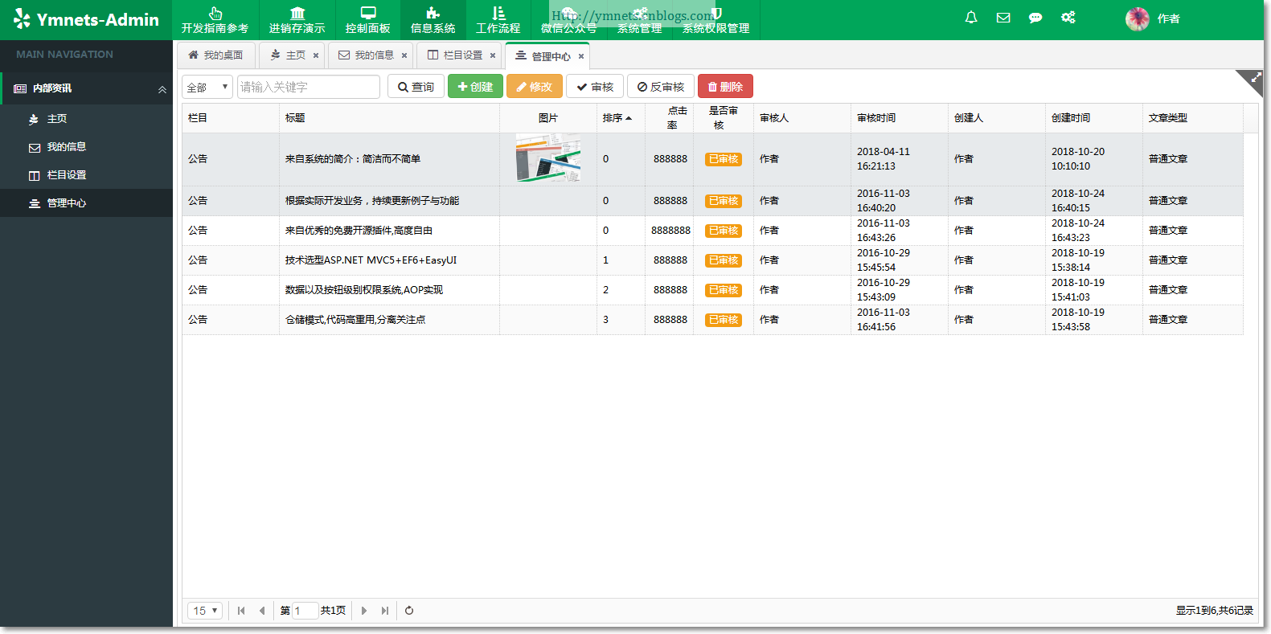Close the 主页 tab
The image size is (1271, 634).
point(316,55)
